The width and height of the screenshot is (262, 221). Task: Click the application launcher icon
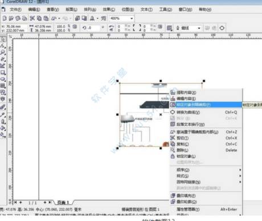(x=92, y=18)
